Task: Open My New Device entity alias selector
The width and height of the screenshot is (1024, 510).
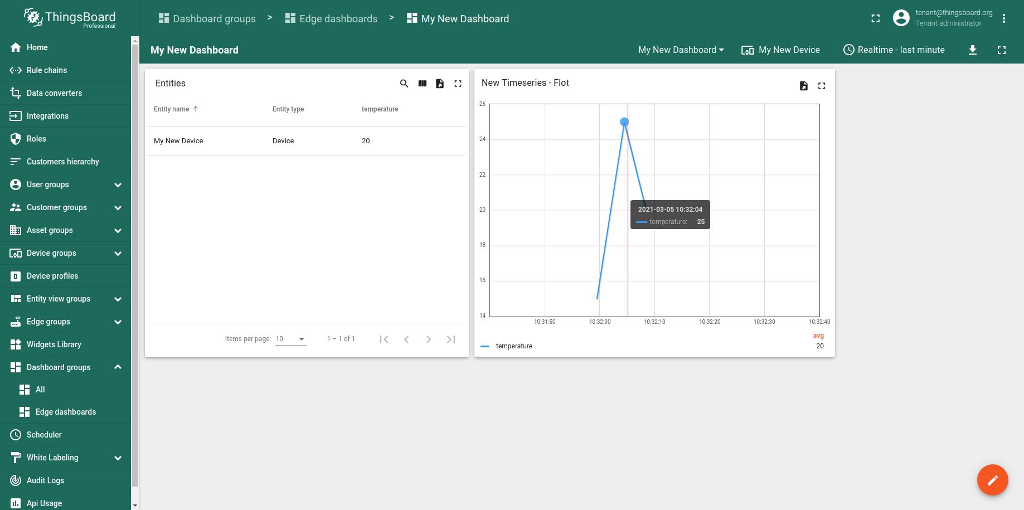Action: point(780,50)
